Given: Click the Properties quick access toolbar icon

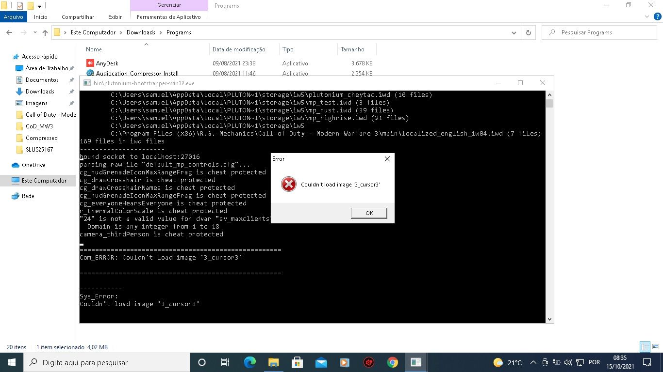Looking at the screenshot, I should 20,6.
